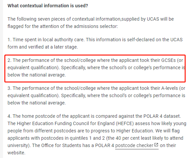Click the intro sentence about seven pieces
192x158 pixels.
[x=90, y=23]
